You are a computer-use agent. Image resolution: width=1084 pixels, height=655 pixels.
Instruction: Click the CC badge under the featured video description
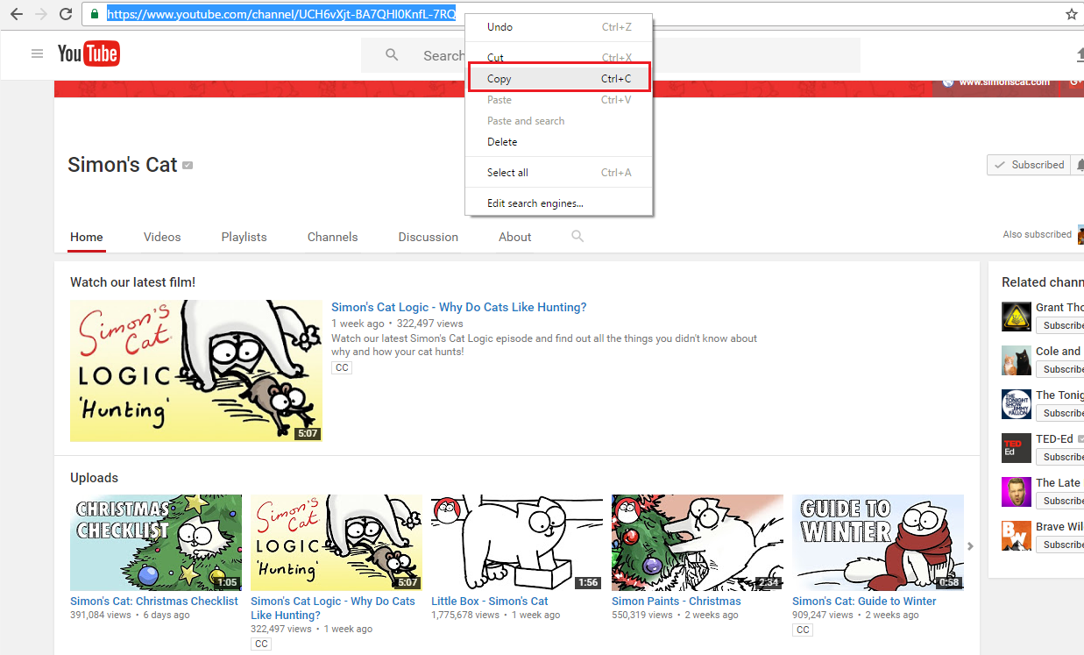[342, 368]
